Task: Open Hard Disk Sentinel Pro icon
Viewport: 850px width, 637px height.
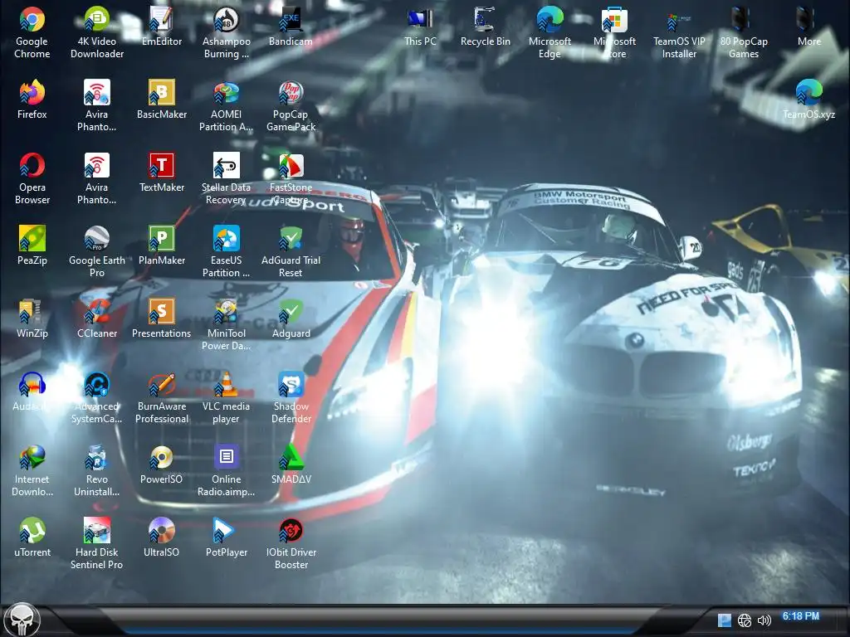Action: pos(96,531)
